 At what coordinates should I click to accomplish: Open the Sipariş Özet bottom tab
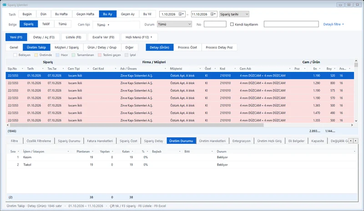[128, 141]
